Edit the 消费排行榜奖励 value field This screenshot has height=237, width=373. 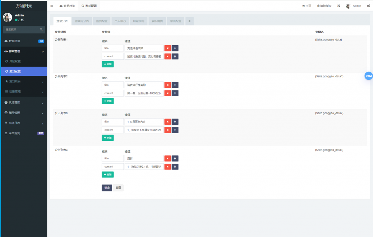click(x=144, y=85)
